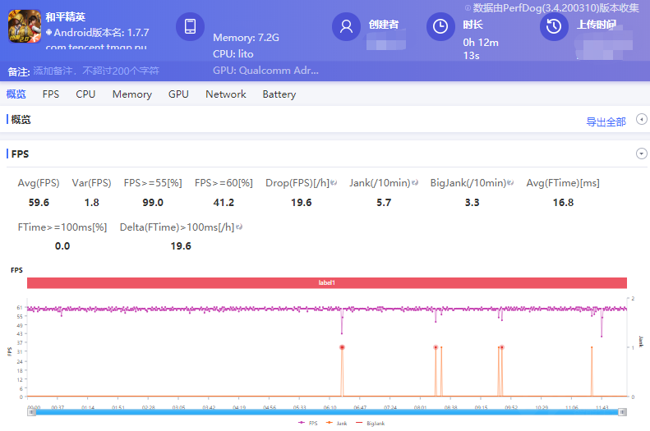Click the clock duration icon
This screenshot has height=431, width=650.
440,26
